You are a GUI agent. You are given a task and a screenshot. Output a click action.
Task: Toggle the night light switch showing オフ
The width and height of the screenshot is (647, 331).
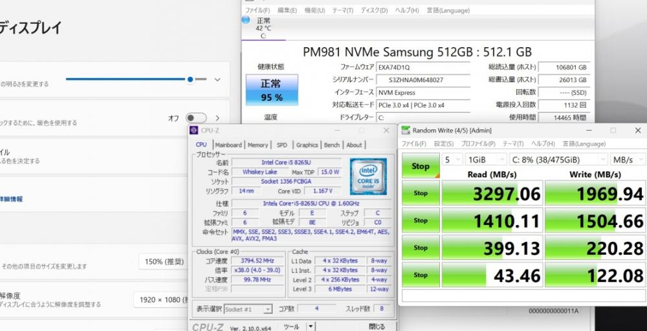[196, 118]
